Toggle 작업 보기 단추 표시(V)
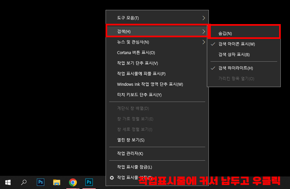This screenshot has height=189, width=290. coord(157,63)
